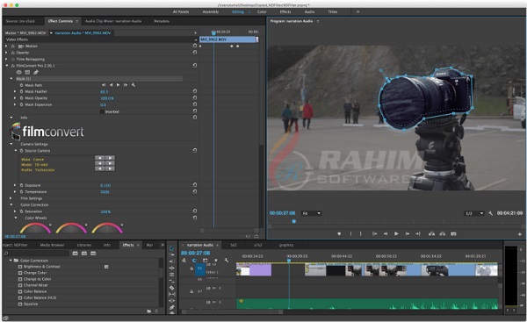
Task: Expand the Time Remapping effect
Action: coord(6,59)
